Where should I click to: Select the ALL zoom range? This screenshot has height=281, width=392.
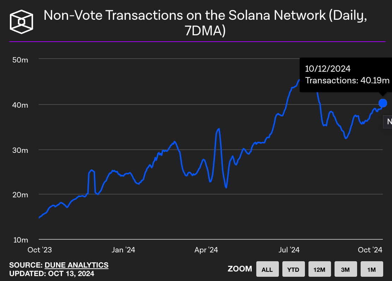click(267, 269)
